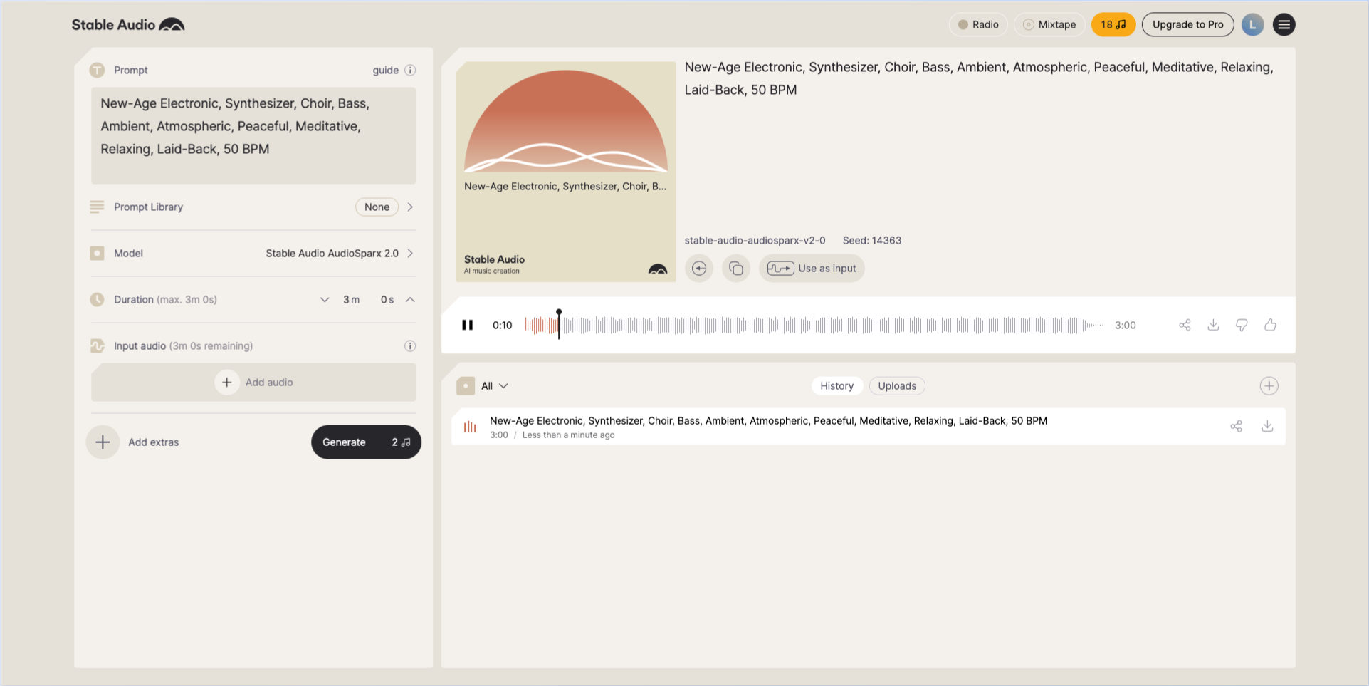
Task: Toggle the Radio option
Action: pos(978,24)
